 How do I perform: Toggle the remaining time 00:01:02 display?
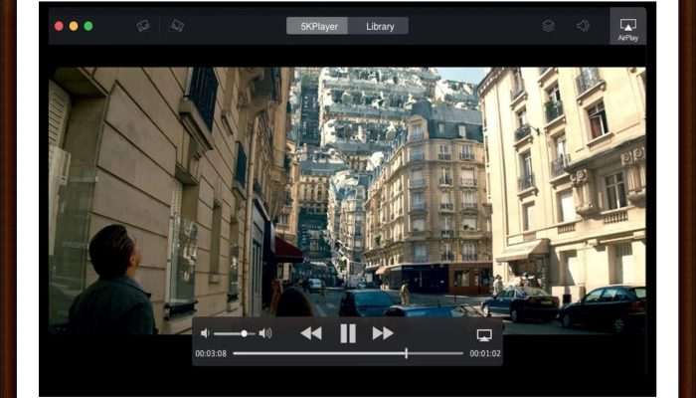485,353
